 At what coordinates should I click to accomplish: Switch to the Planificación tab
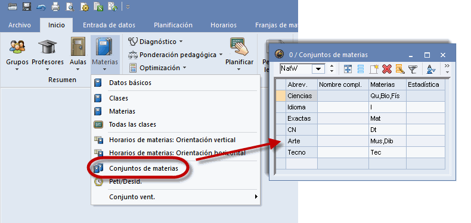pos(173,25)
